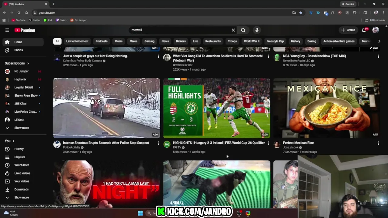388x218 pixels.
Task: Click the YouTube Premium logo
Action: [x=25, y=30]
